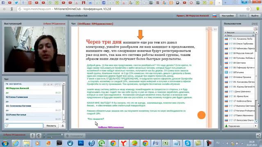
Task: Open File Explorer folder on taskbar
Action: coord(27,143)
